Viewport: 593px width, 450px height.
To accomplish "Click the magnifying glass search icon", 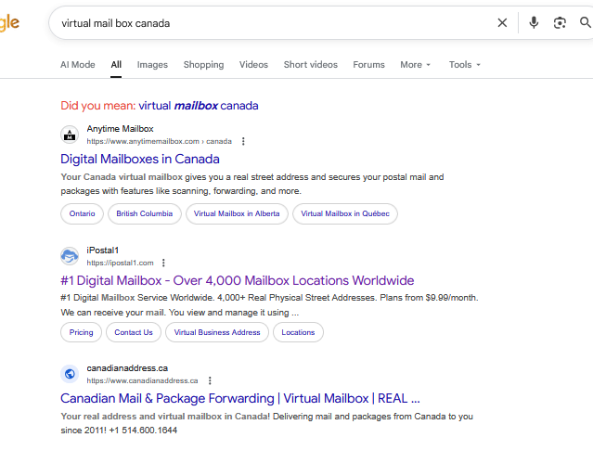I will click(x=586, y=22).
